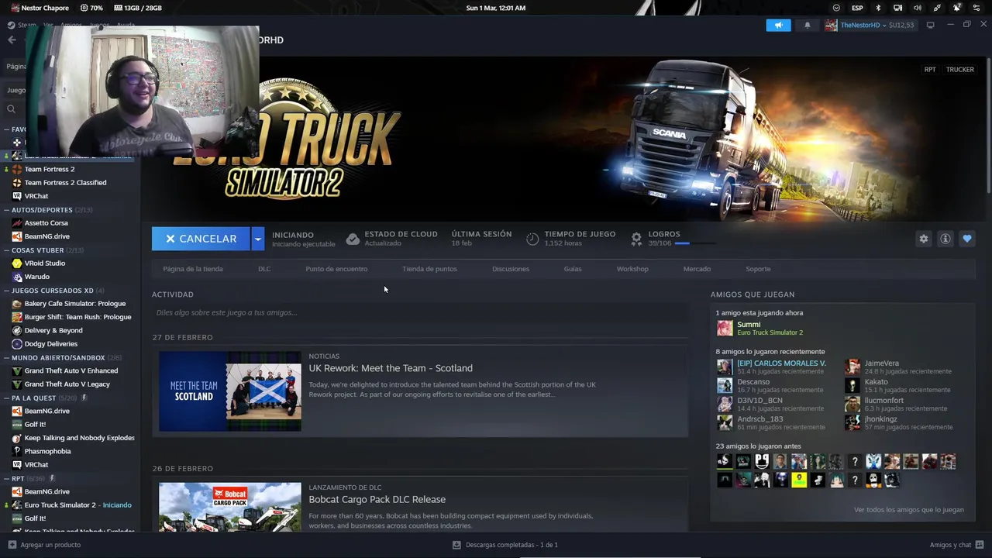992x558 pixels.
Task: Click the cloud status icon
Action: point(353,239)
